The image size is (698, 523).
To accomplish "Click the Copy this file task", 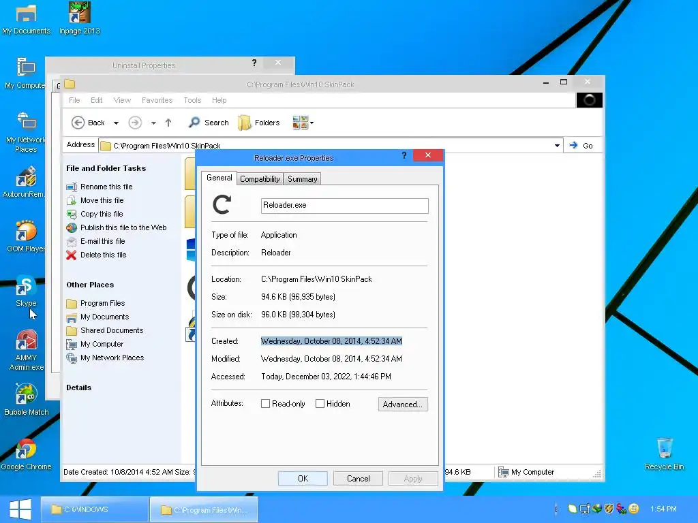I will [x=102, y=214].
